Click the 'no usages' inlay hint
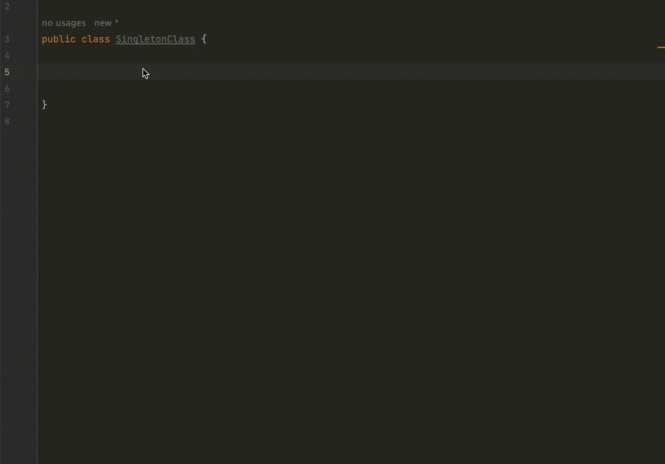This screenshot has height=464, width=665. point(64,23)
